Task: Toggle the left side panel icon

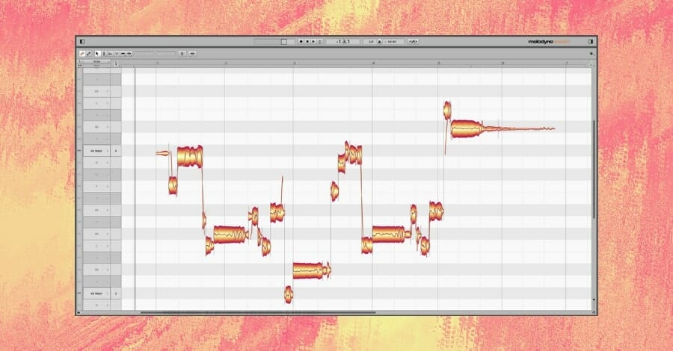Action: 82,42
